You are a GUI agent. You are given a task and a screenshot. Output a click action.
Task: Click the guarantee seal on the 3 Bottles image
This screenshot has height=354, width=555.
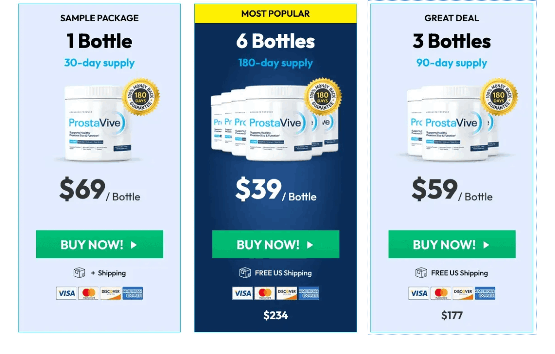click(x=499, y=97)
